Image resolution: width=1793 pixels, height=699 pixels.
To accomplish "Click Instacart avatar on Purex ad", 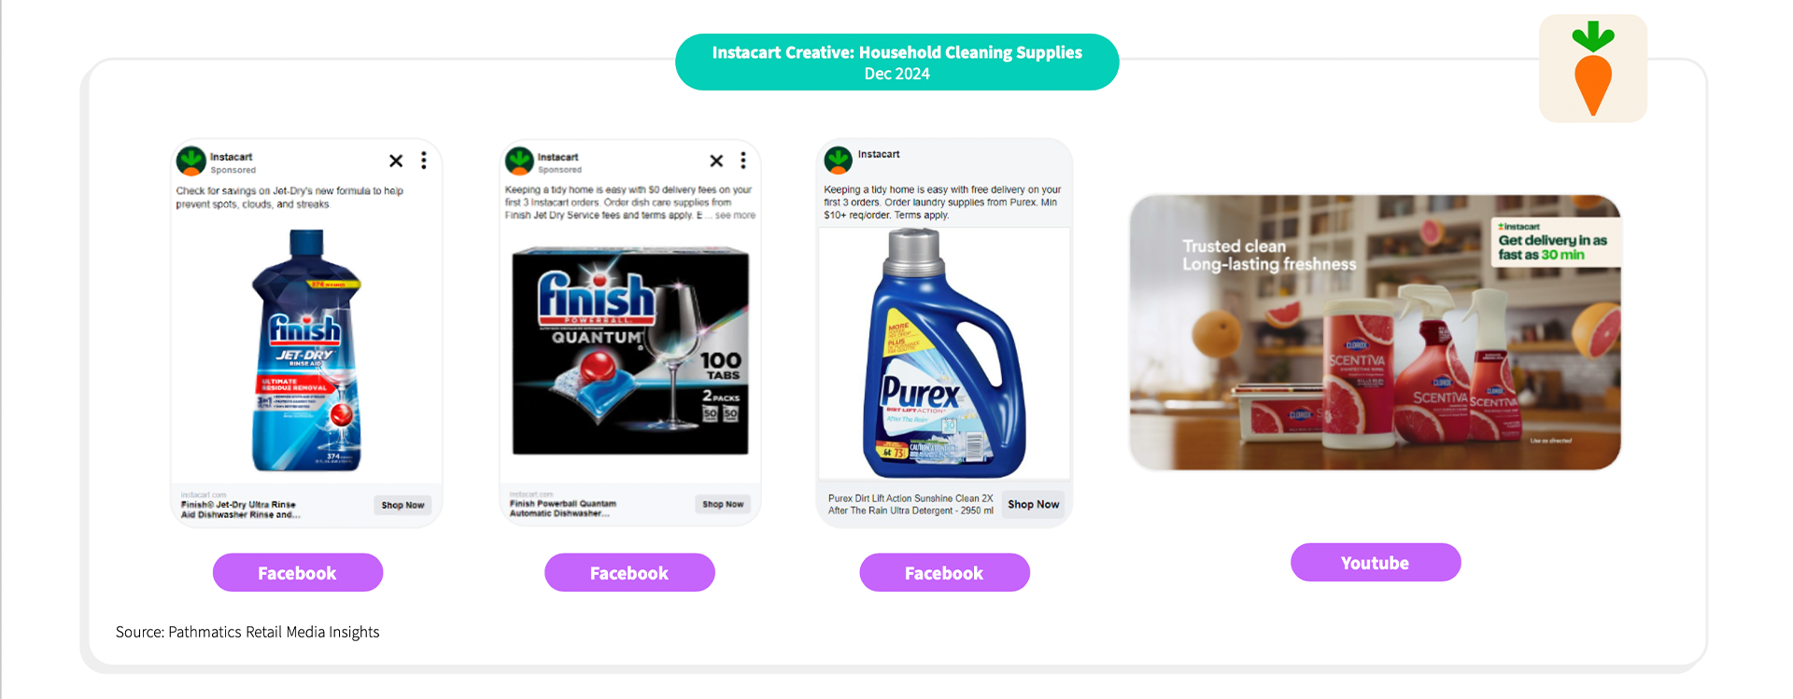I will [x=839, y=161].
